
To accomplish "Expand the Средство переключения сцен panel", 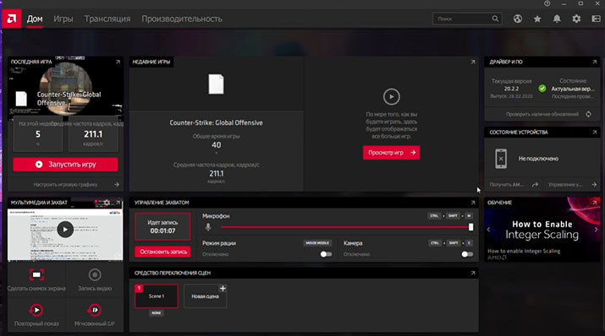I will (x=473, y=273).
